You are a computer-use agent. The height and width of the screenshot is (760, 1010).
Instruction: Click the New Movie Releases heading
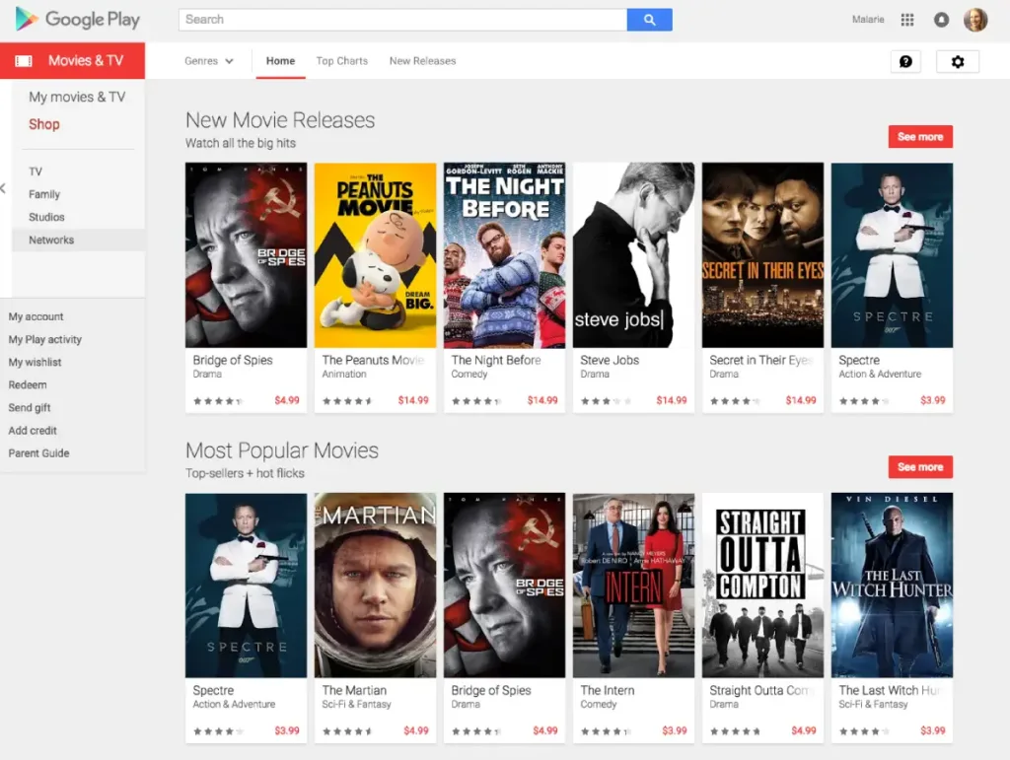pyautogui.click(x=280, y=120)
